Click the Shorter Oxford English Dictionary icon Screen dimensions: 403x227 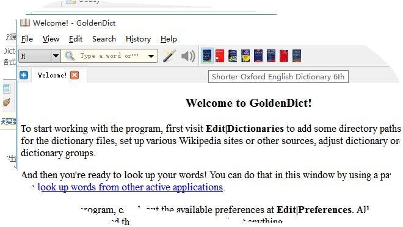coord(207,56)
